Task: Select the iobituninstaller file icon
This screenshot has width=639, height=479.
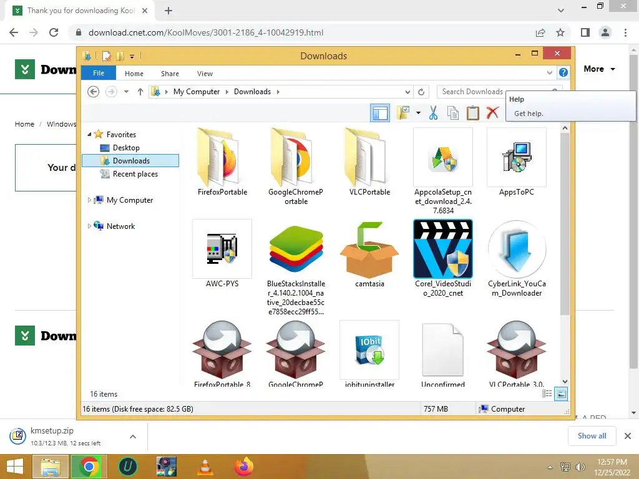Action: tap(369, 350)
